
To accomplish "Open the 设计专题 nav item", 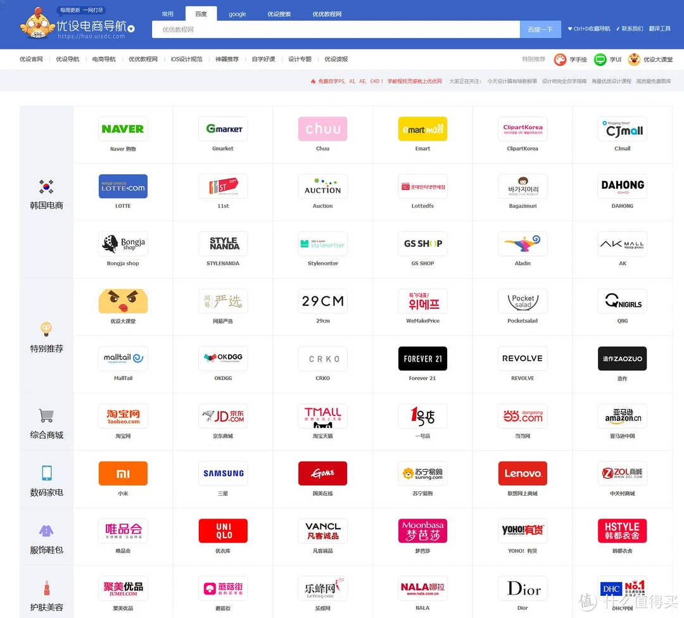I will (300, 60).
